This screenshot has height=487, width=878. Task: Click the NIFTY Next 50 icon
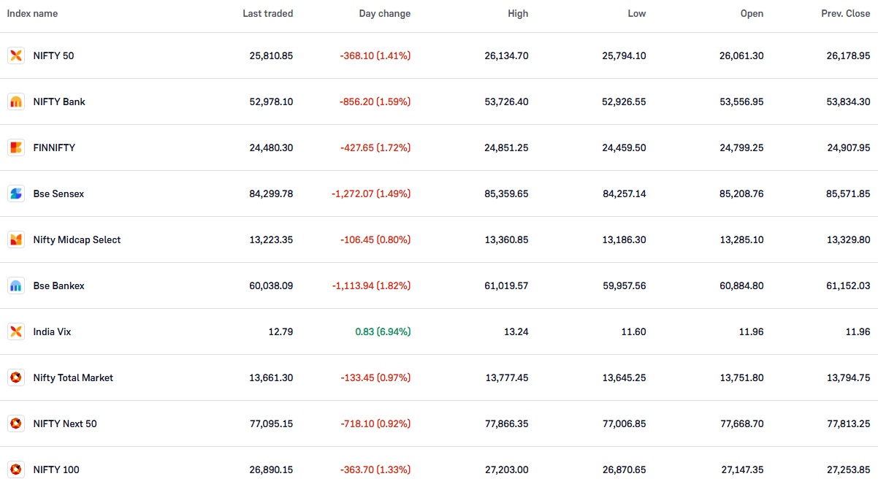[16, 423]
